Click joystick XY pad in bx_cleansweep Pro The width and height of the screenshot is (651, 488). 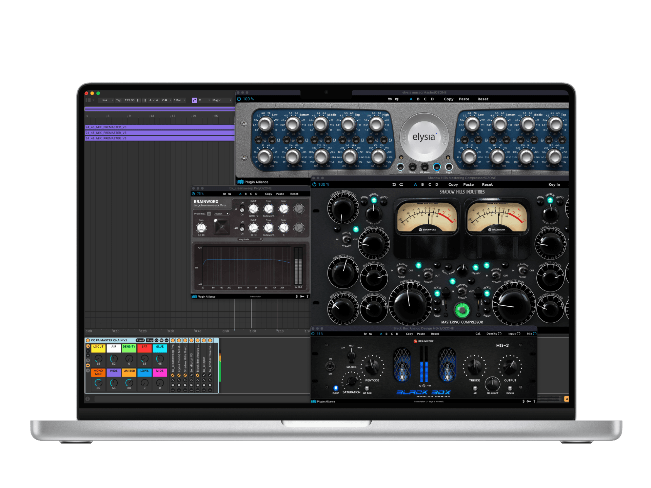tap(221, 226)
